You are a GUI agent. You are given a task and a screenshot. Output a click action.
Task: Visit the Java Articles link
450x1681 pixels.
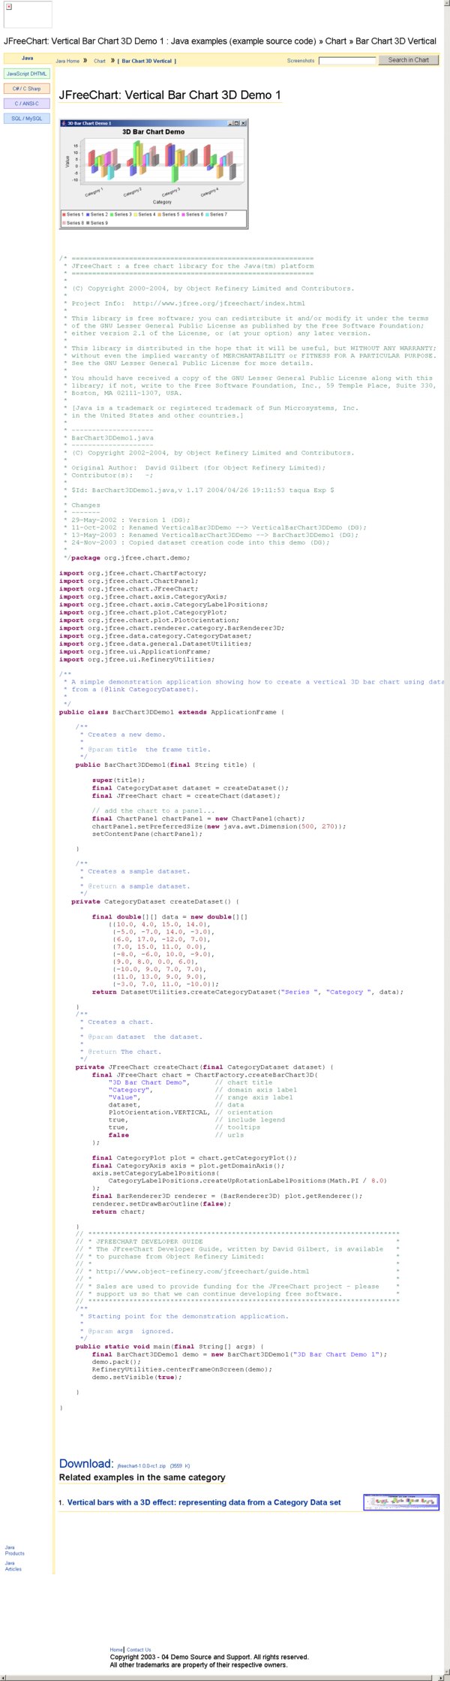[x=13, y=1566]
